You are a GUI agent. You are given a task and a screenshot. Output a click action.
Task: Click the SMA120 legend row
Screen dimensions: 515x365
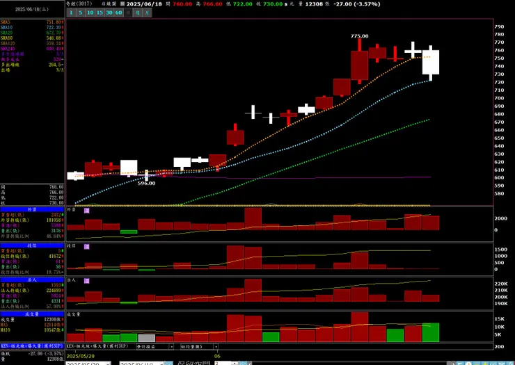[x=32, y=43]
